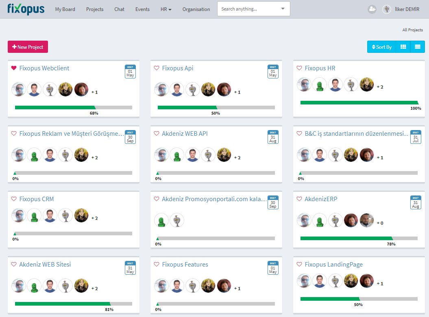429x317 pixels.
Task: Open the search box dropdown arrow
Action: tap(283, 9)
